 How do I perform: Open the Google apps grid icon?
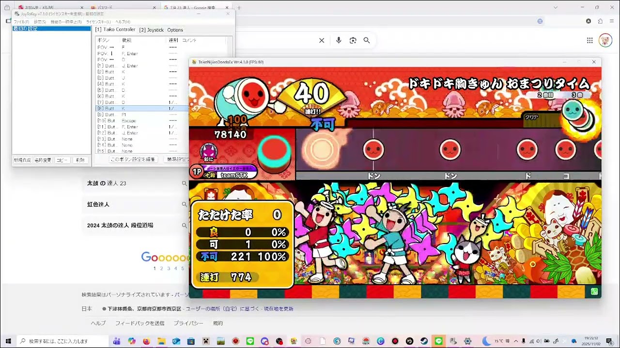(x=590, y=41)
